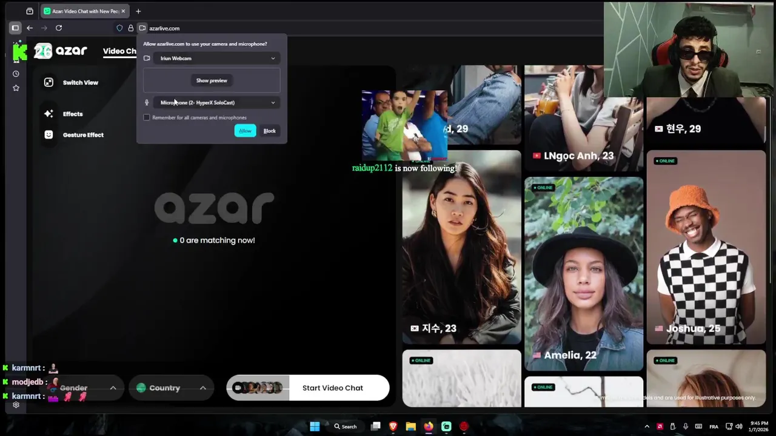Click the Azar logo

pos(61,51)
